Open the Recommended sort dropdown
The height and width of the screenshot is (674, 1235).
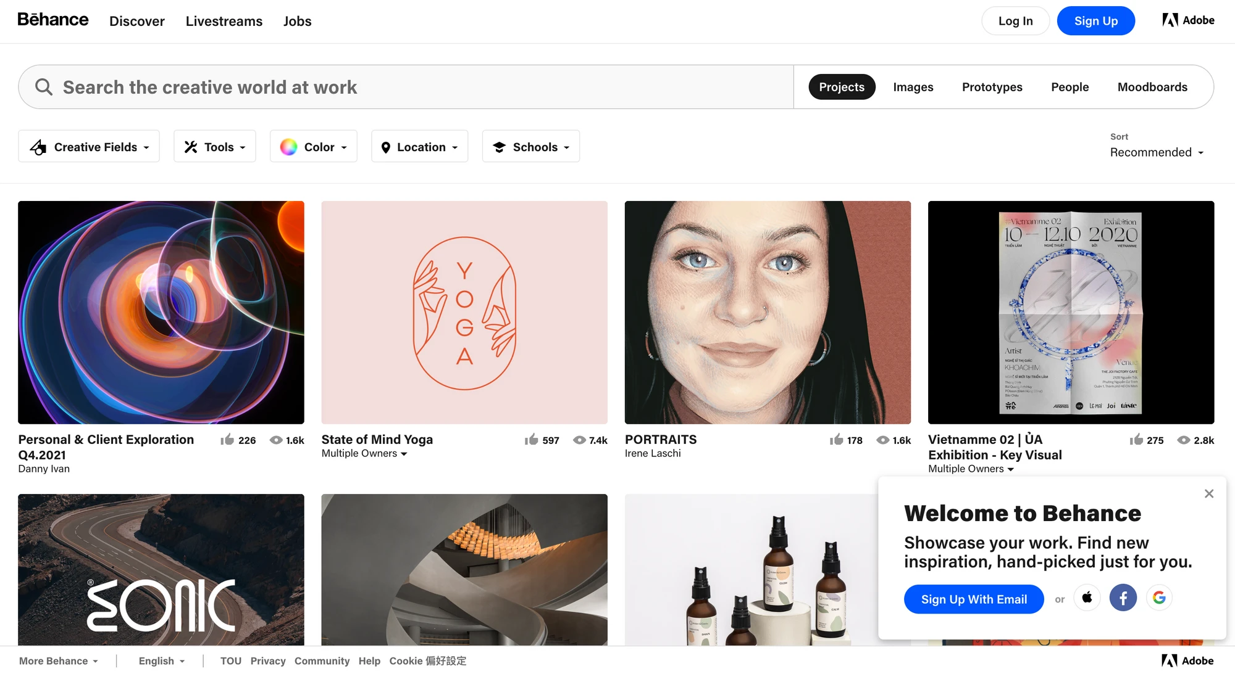point(1156,152)
